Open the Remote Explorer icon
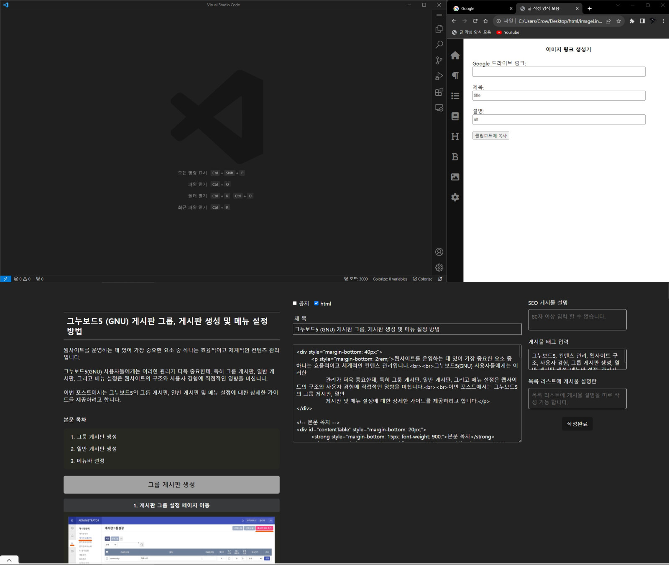Image resolution: width=669 pixels, height=565 pixels. click(x=439, y=108)
